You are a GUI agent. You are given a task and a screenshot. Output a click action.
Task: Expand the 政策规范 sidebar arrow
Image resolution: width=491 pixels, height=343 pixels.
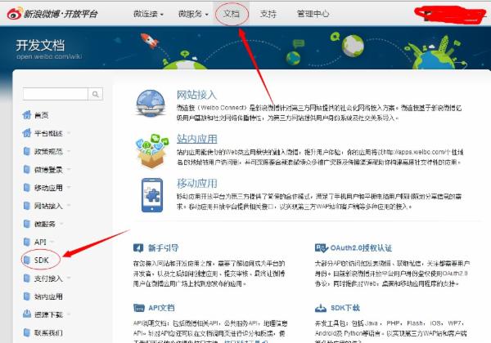tap(68, 152)
